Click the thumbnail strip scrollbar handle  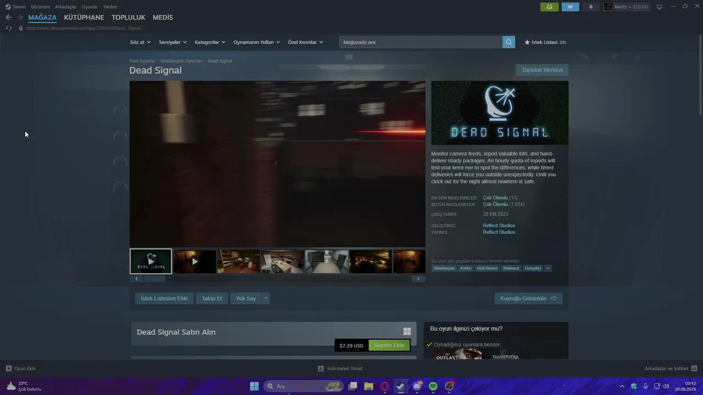point(154,279)
